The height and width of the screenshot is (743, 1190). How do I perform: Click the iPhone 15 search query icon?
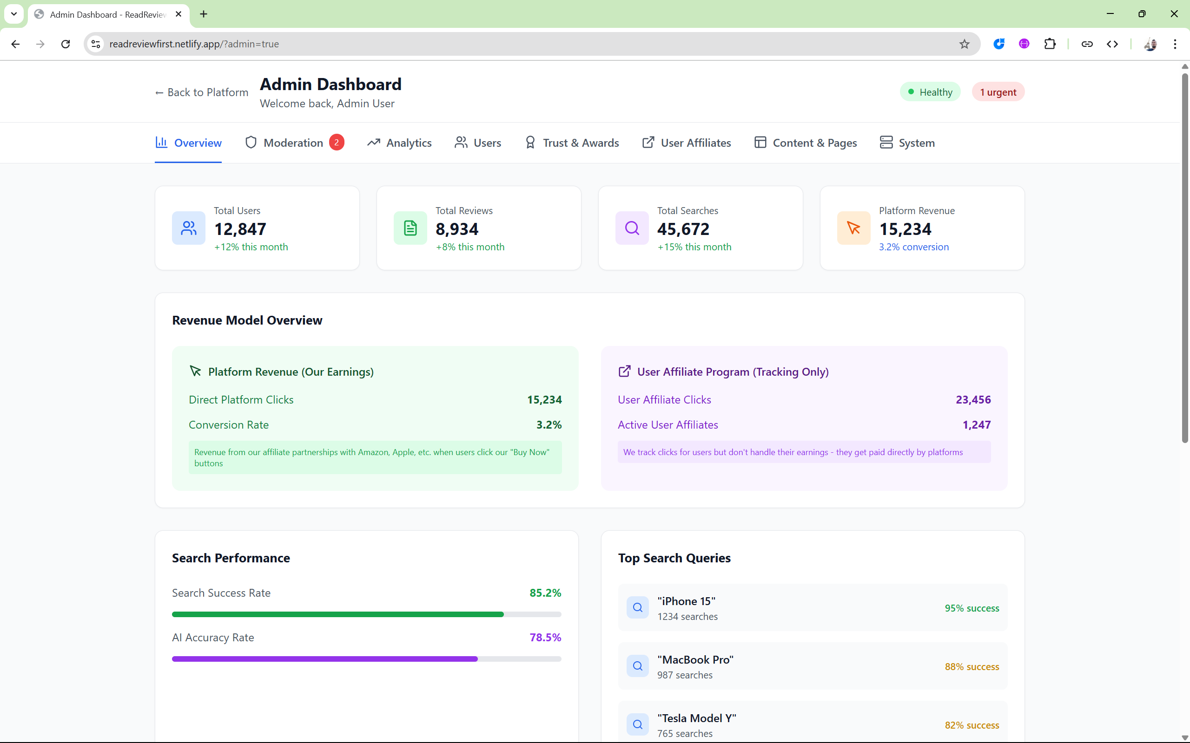[x=637, y=607]
